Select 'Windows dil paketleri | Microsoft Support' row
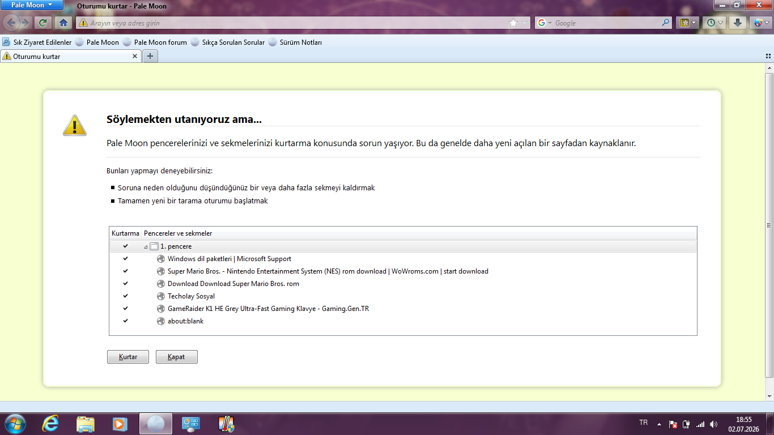The image size is (774, 435). pos(403,259)
